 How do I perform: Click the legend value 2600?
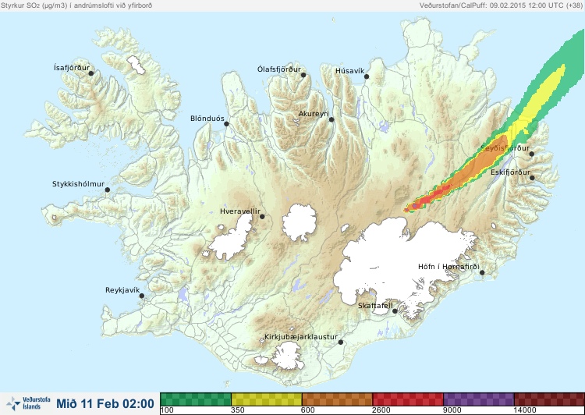(x=381, y=410)
